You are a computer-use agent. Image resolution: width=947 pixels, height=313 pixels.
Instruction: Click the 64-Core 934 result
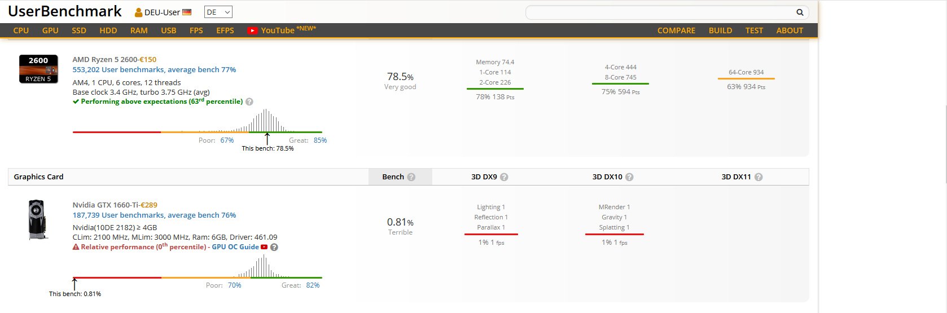point(746,72)
